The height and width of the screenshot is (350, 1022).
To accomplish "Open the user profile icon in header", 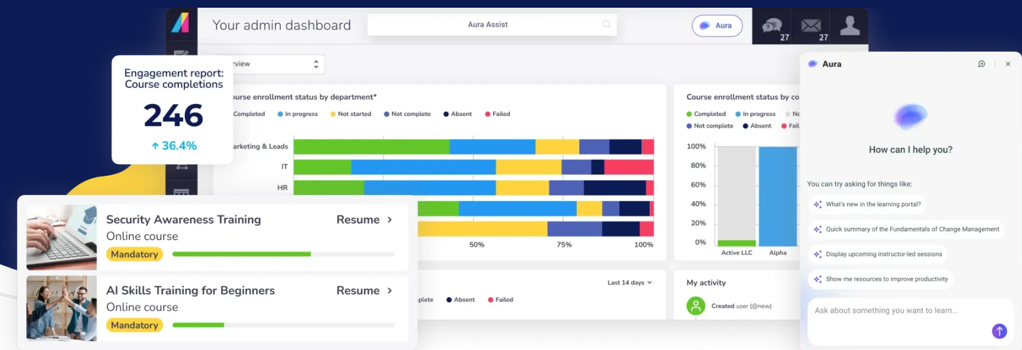I will pyautogui.click(x=849, y=26).
